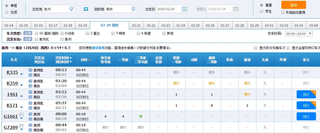Click the 过 icon beside K359 南京
This screenshot has width=320, height=133.
pyautogui.click(x=31, y=86)
